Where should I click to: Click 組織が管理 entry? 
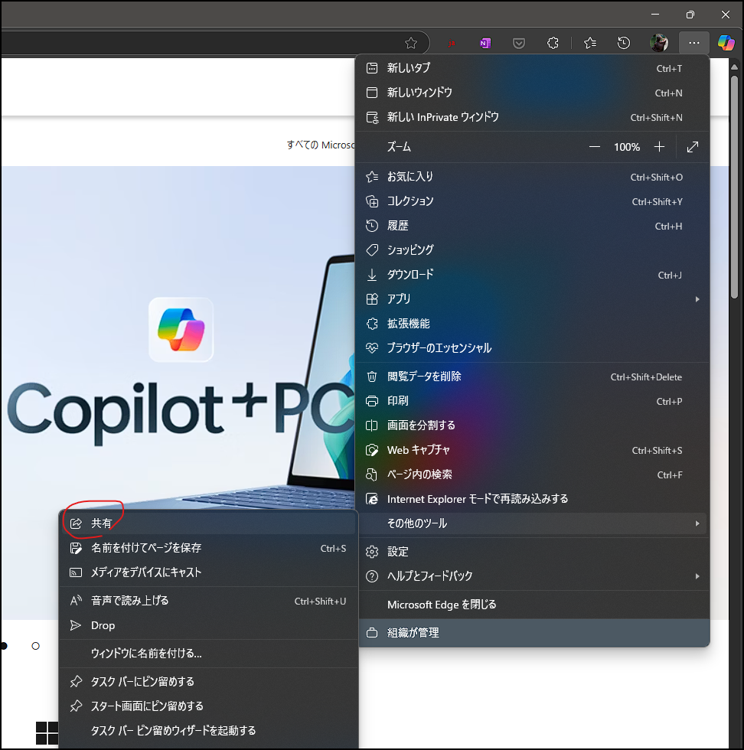tap(533, 633)
